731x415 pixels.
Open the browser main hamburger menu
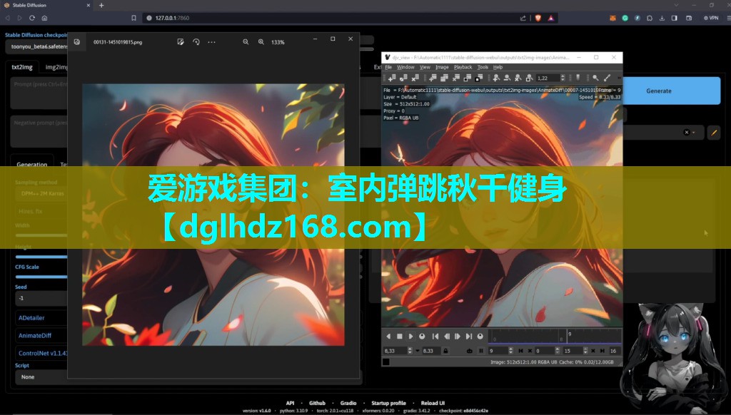coord(729,18)
